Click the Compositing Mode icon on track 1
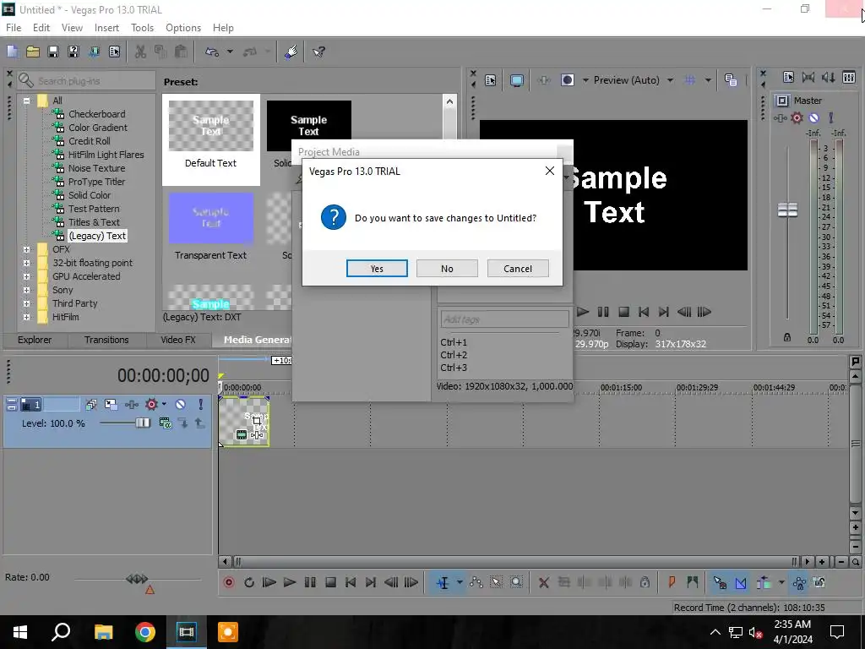Image resolution: width=865 pixels, height=649 pixels. coord(165,423)
